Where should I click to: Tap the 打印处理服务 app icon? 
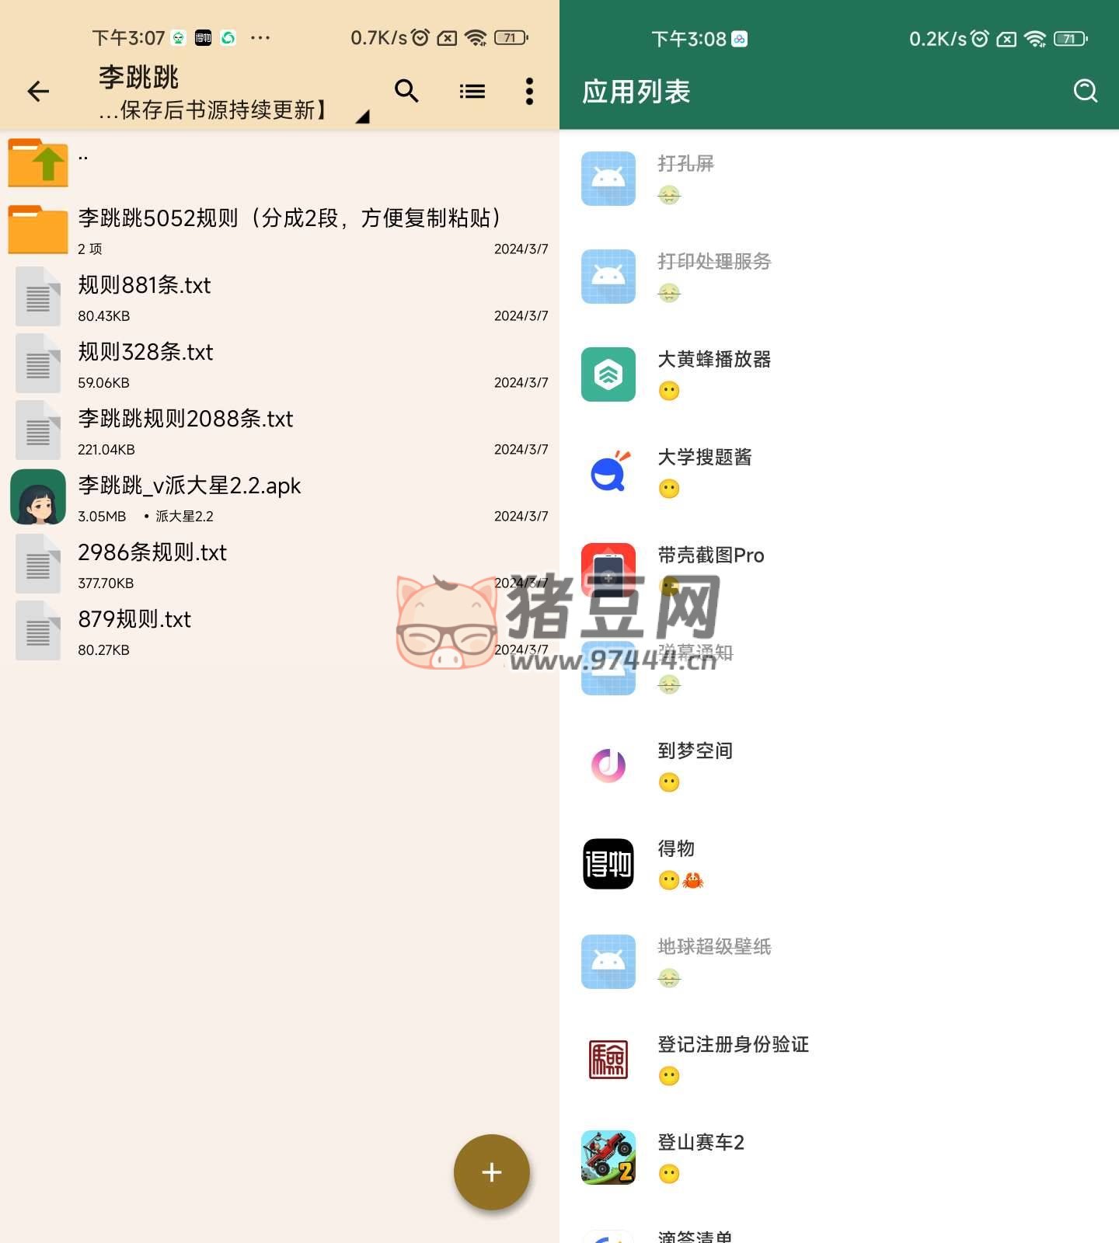(608, 277)
